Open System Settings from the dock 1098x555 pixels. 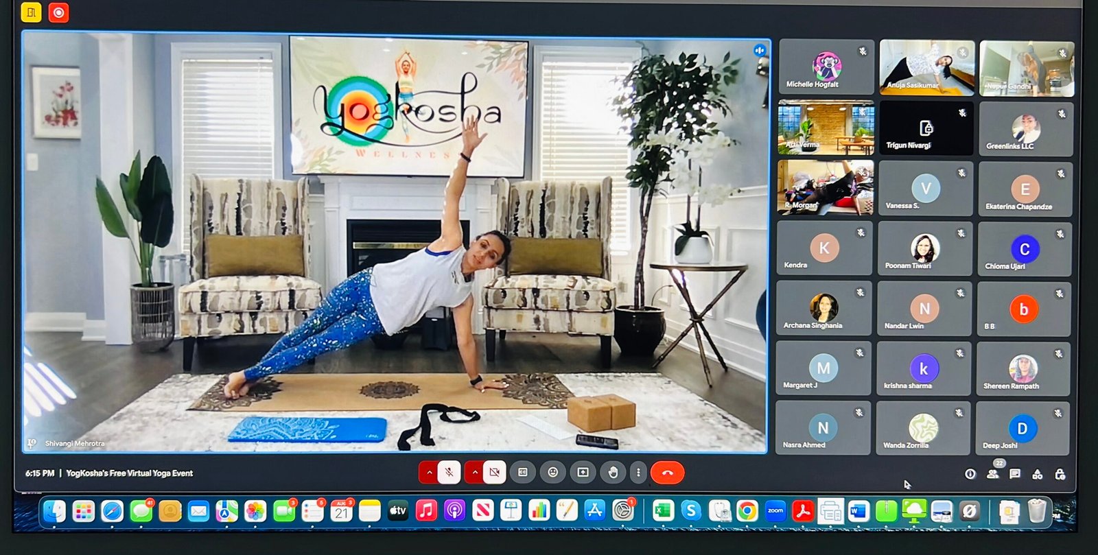622,511
